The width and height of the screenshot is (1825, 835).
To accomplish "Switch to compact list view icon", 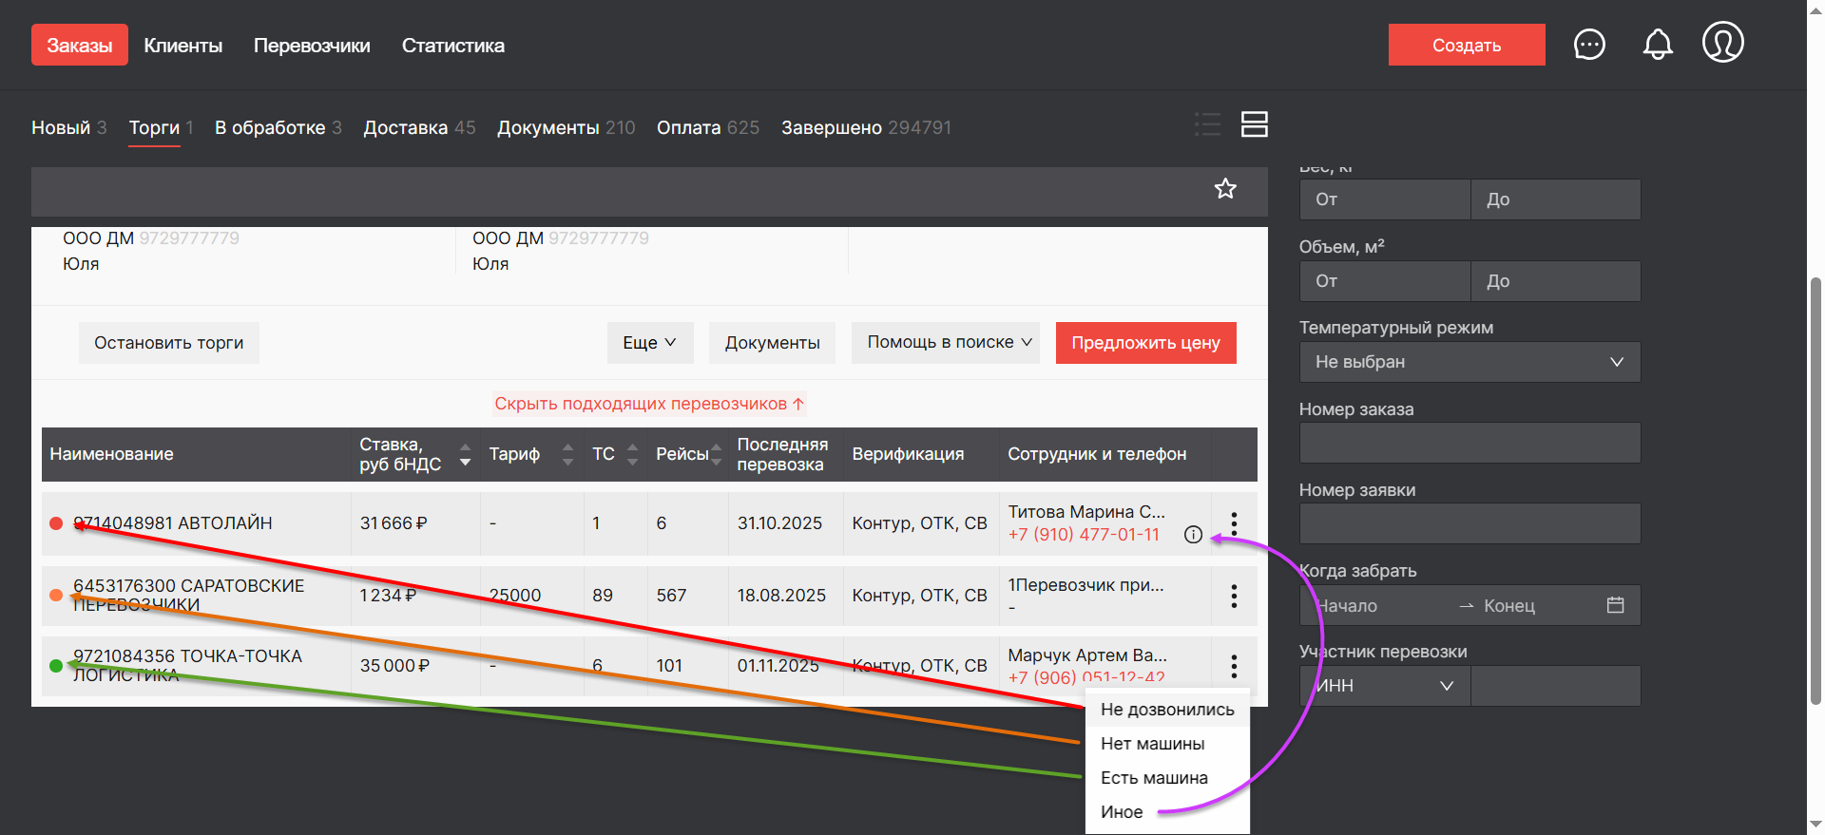I will (x=1207, y=124).
